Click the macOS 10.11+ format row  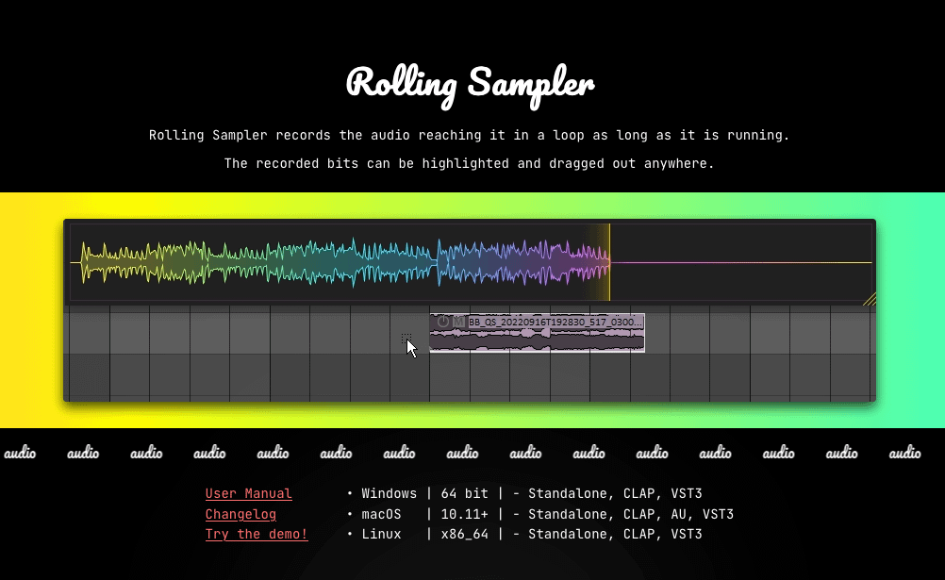pos(540,514)
